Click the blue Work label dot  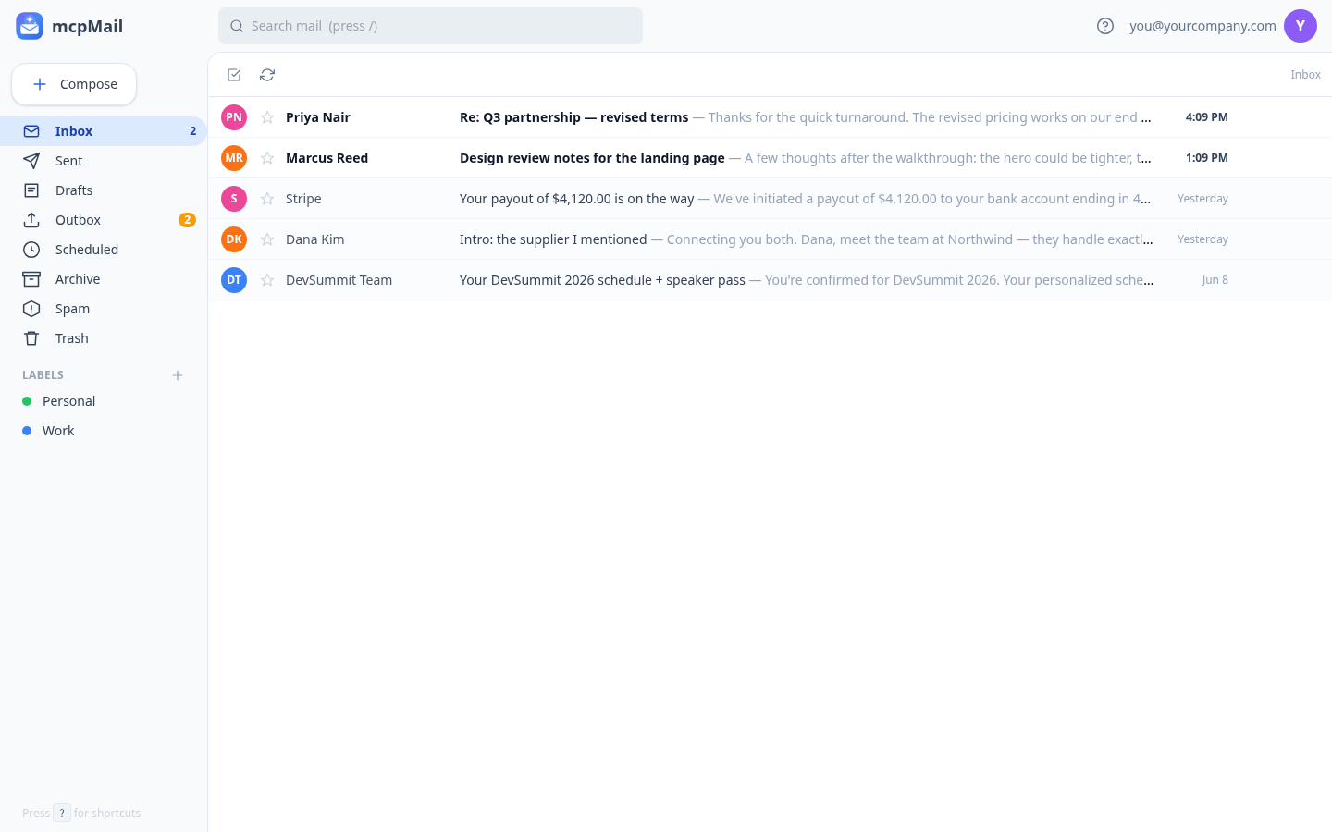coord(27,431)
